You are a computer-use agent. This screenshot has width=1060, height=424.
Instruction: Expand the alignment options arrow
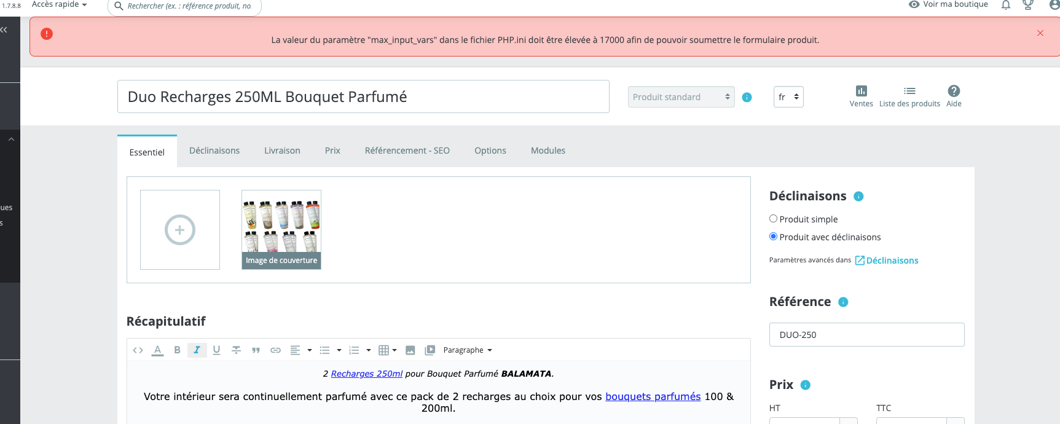[x=310, y=350]
